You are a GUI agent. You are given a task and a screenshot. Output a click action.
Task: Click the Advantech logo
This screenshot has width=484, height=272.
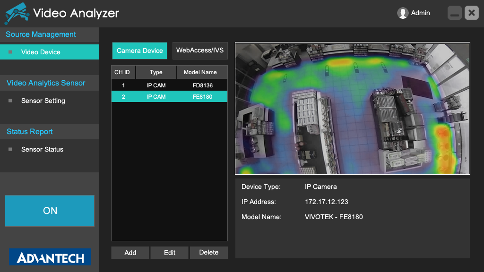(x=50, y=257)
